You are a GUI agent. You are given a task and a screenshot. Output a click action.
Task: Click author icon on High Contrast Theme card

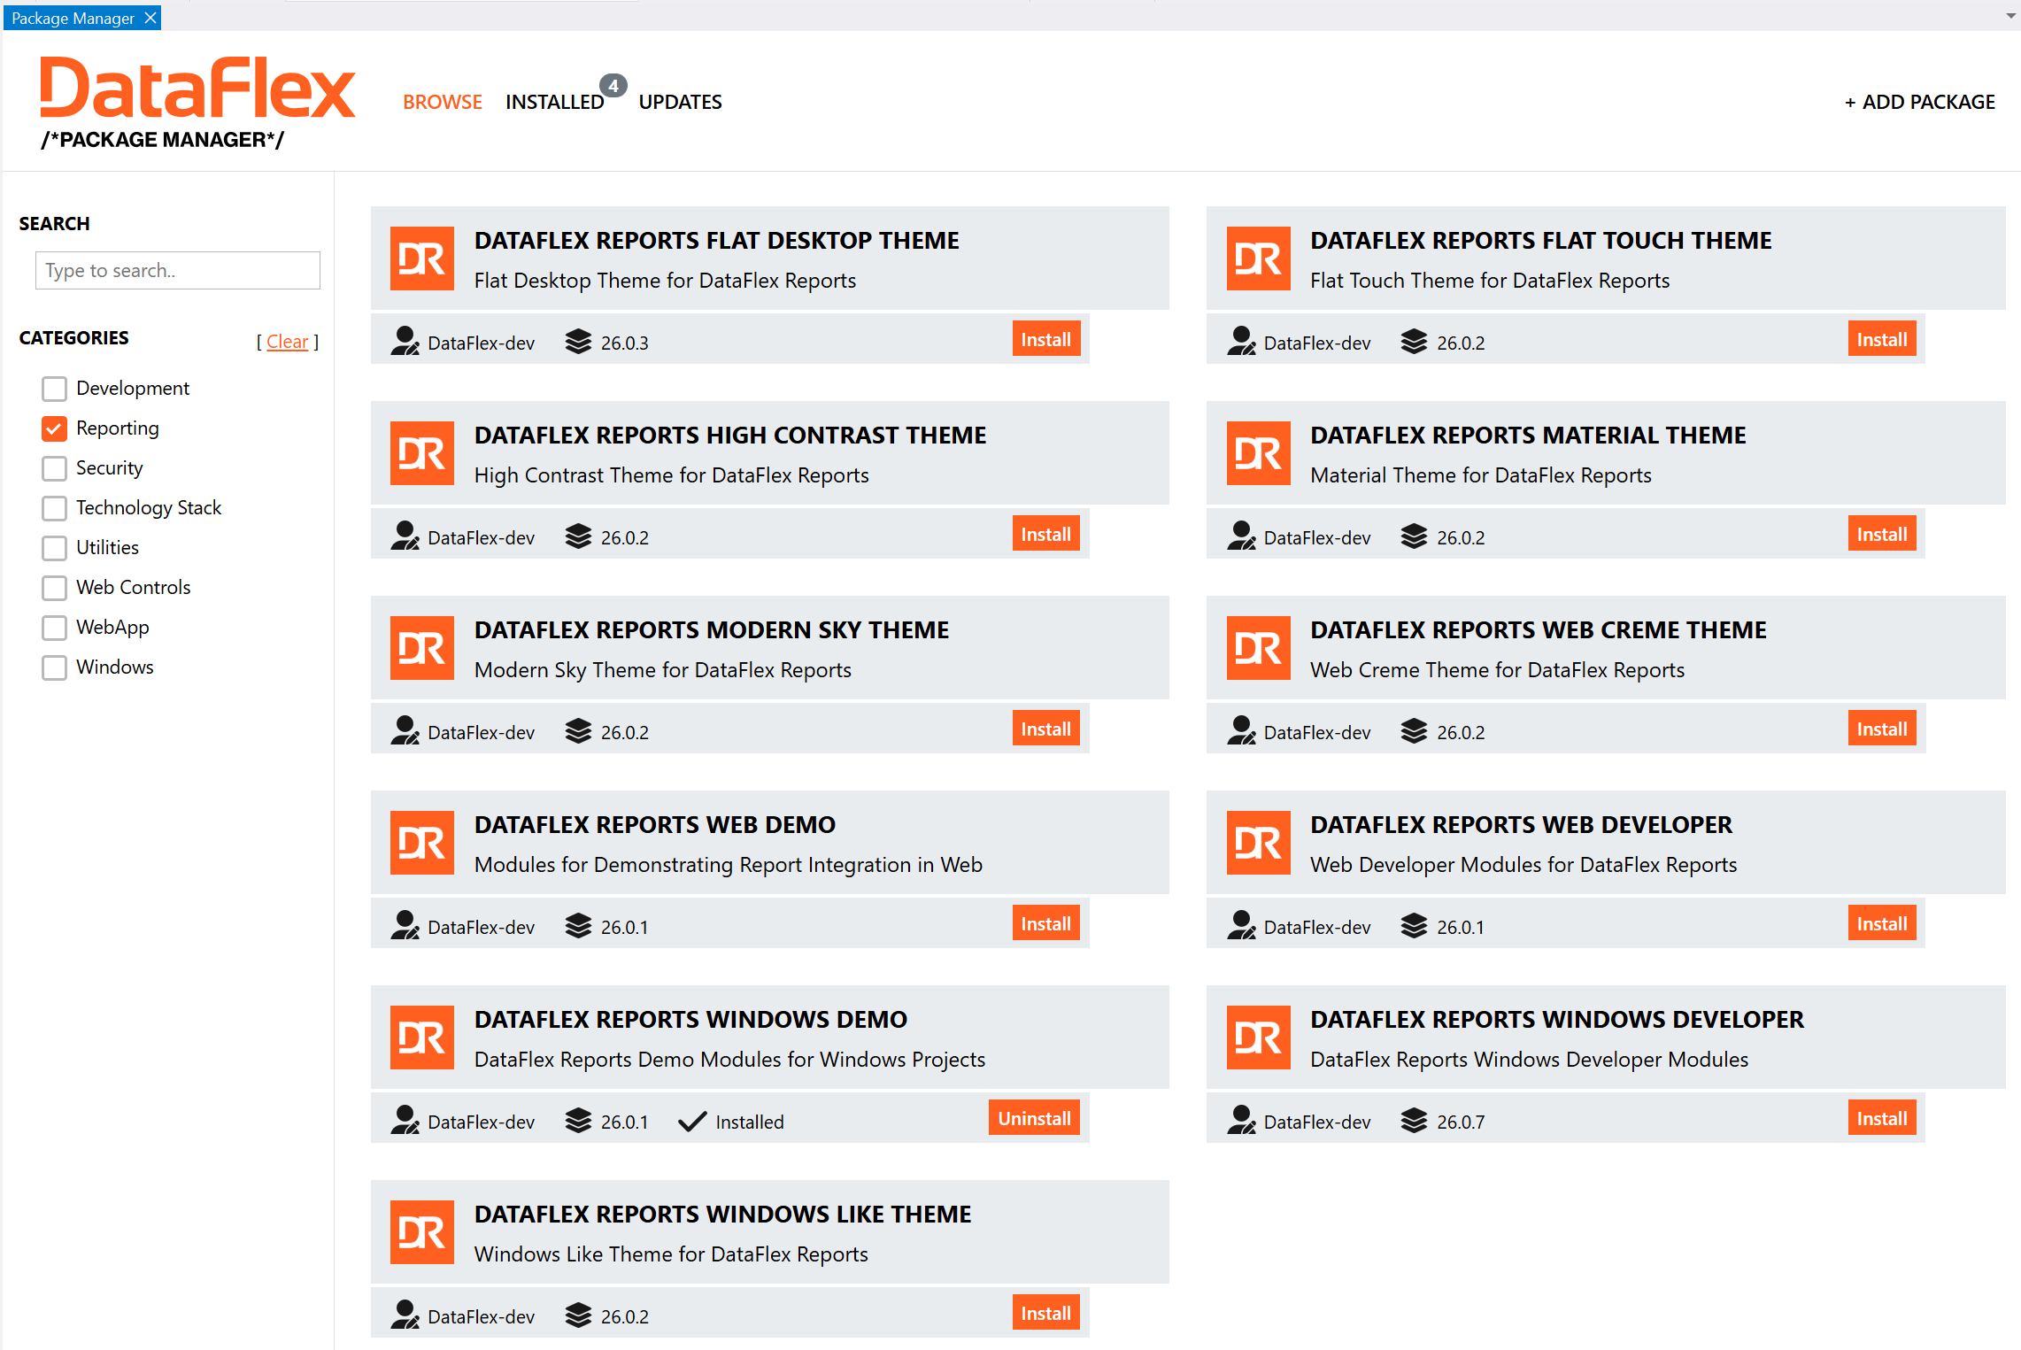[405, 536]
